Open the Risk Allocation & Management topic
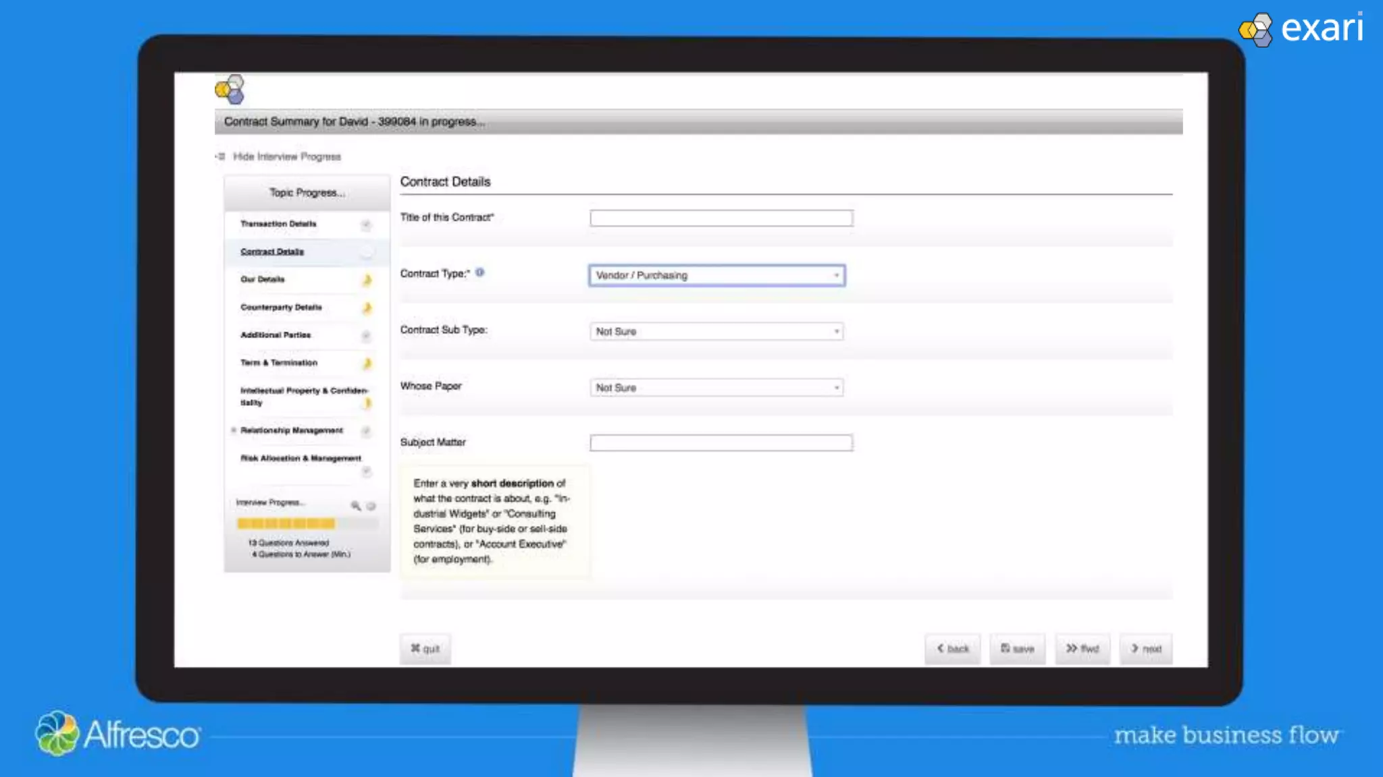The image size is (1383, 777). (301, 459)
